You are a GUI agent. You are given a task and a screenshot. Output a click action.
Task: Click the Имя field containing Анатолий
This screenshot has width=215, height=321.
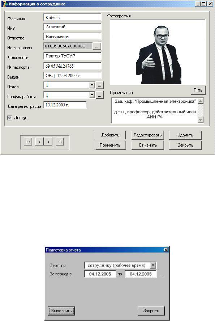[72, 27]
